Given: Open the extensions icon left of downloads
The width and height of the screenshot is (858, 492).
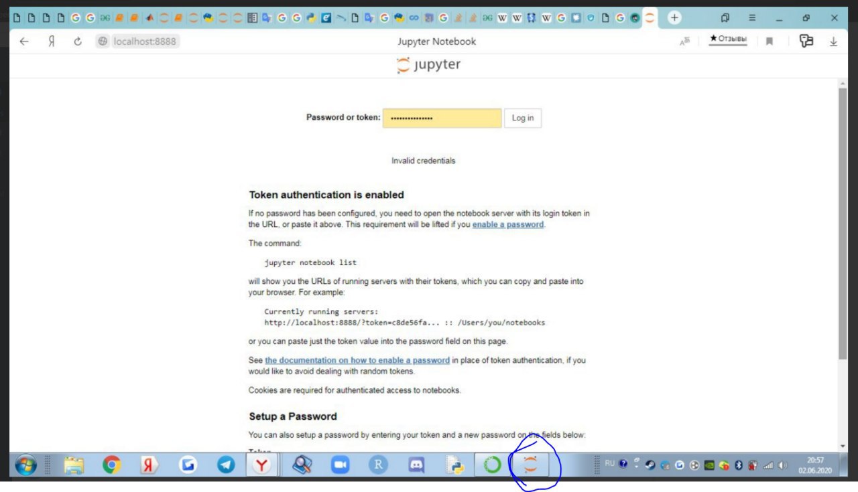Looking at the screenshot, I should point(806,41).
